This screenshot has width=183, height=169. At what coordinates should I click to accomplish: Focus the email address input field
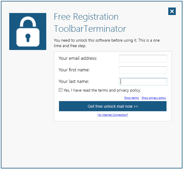[143, 59]
